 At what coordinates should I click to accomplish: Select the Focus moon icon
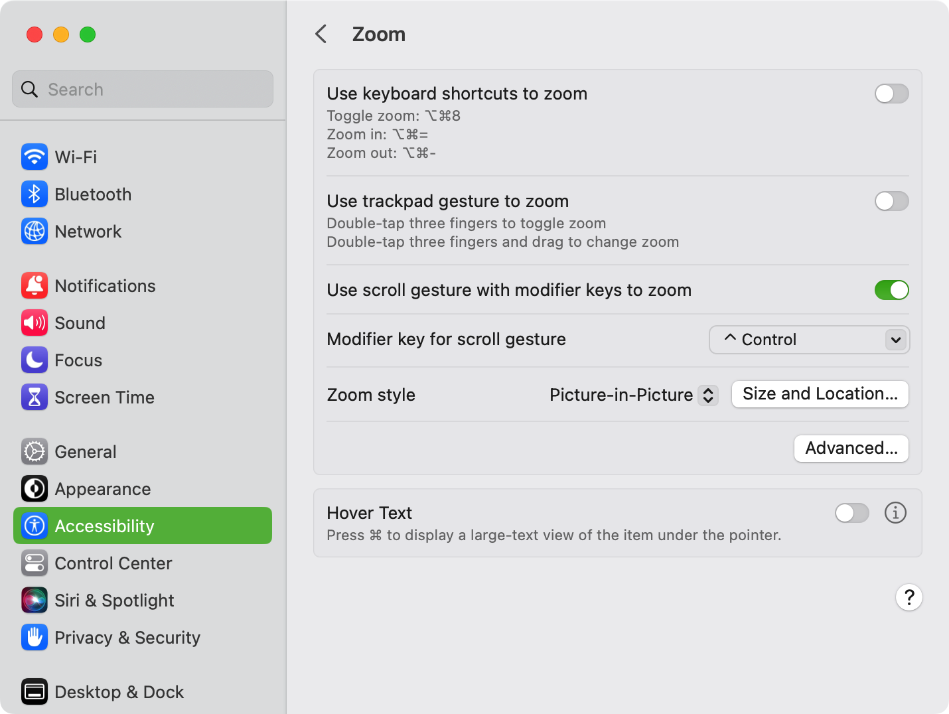click(x=35, y=360)
